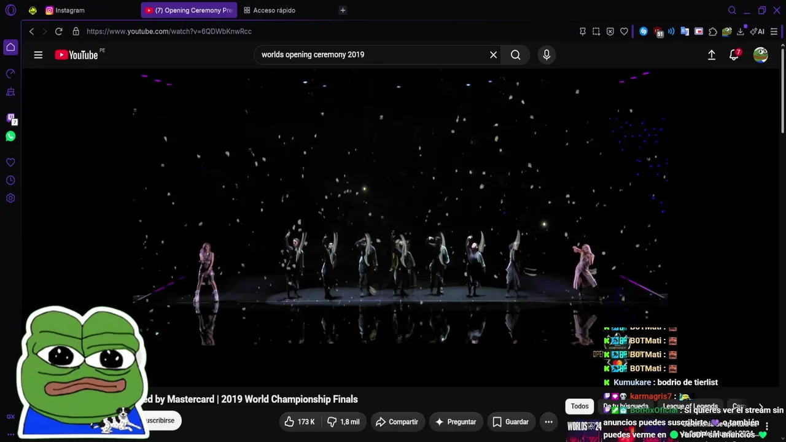Screen dimensions: 786x442
Task: Open the Easy Setup sliders menu
Action: (774, 31)
